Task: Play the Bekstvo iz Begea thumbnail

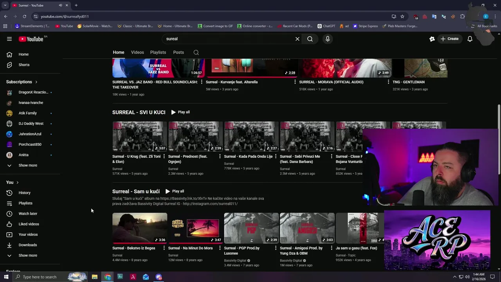Action: point(140,228)
